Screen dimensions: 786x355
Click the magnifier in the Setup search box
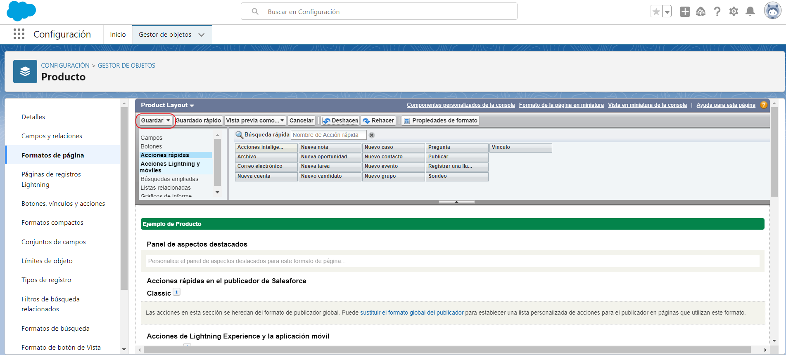click(255, 12)
